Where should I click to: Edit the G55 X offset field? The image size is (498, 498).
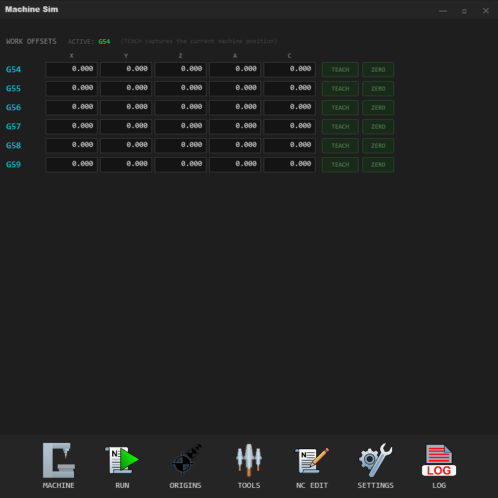(72, 89)
